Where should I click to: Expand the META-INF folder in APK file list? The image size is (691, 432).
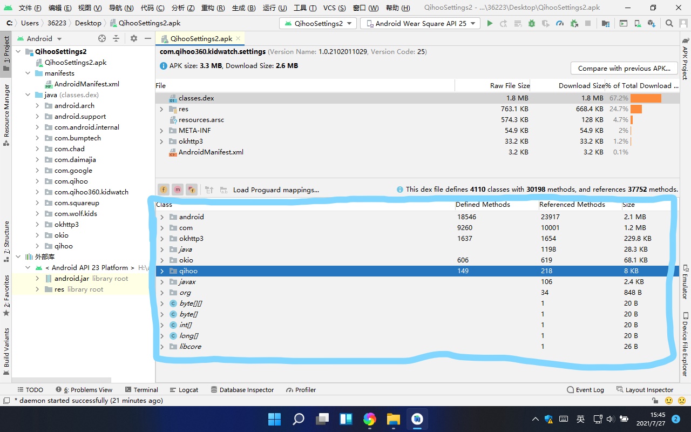click(161, 130)
